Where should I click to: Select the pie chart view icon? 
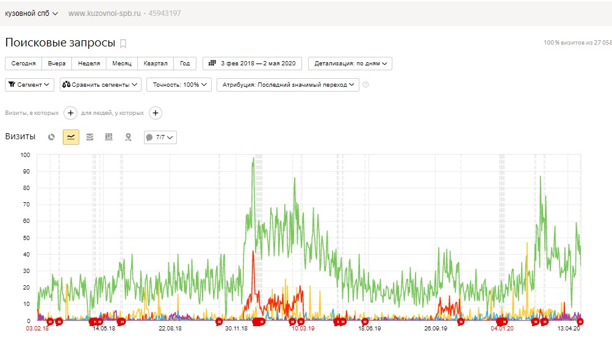(51, 137)
